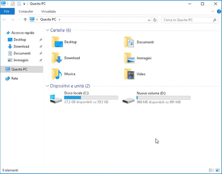Click the Dispositivi e unità (2) header text
The image size is (222, 174).
pos(70,86)
